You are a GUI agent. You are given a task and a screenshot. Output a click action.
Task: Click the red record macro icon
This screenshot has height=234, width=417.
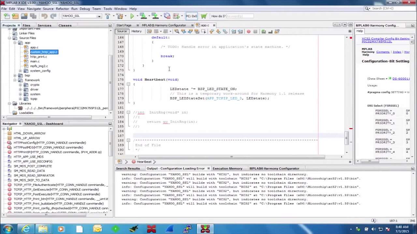click(x=249, y=32)
